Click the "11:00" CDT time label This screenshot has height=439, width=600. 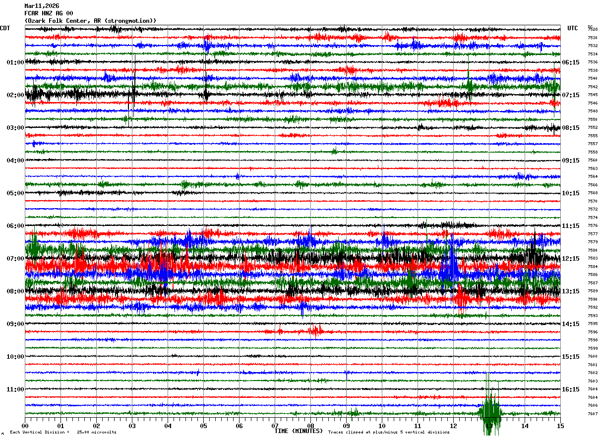click(x=15, y=389)
